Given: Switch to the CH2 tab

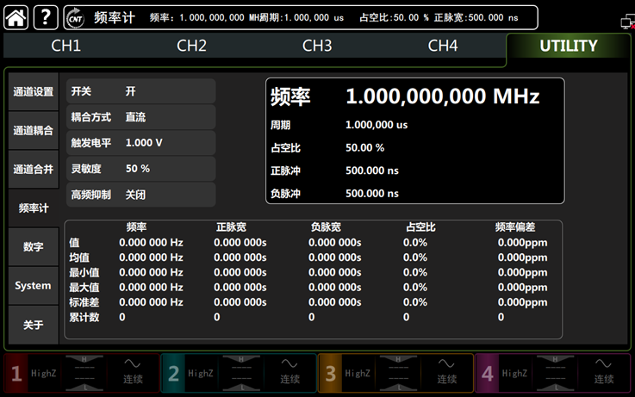Looking at the screenshot, I should point(191,46).
